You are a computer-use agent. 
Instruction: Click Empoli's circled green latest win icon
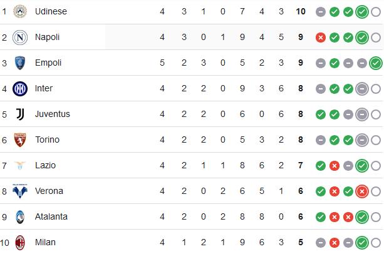point(376,63)
